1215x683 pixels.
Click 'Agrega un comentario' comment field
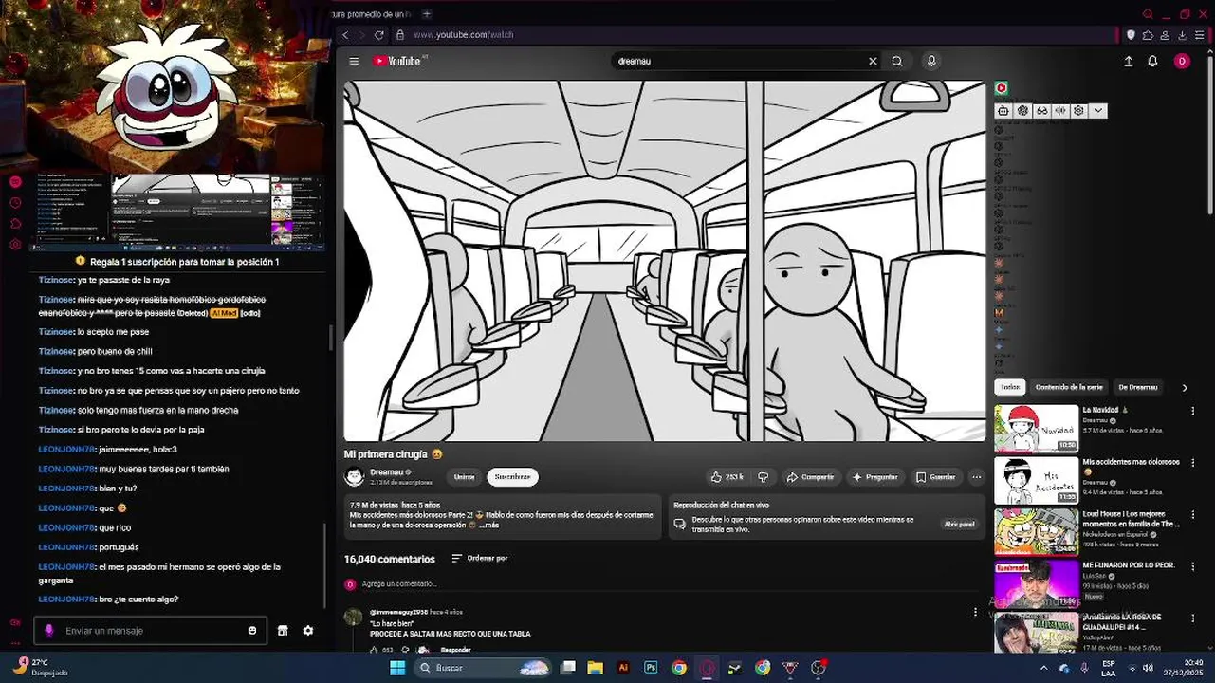[399, 584]
